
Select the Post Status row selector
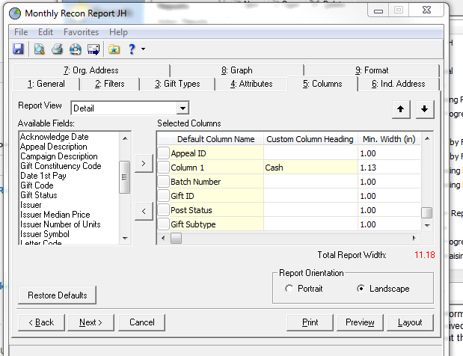coord(163,209)
